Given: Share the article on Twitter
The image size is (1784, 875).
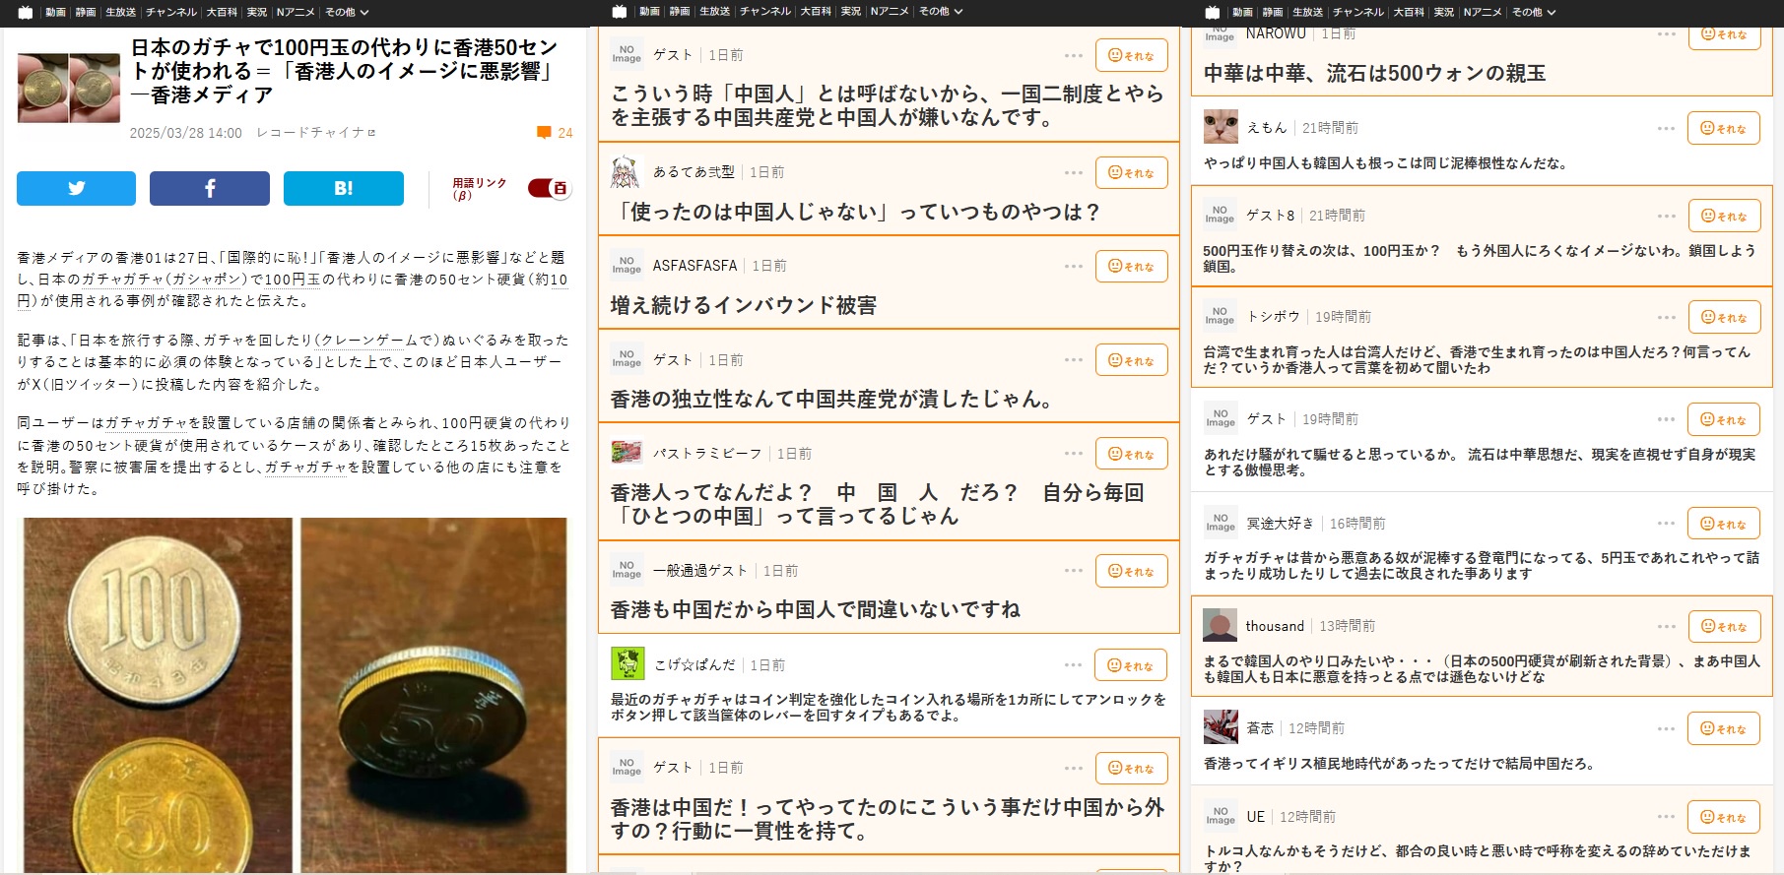Looking at the screenshot, I should coord(76,188).
